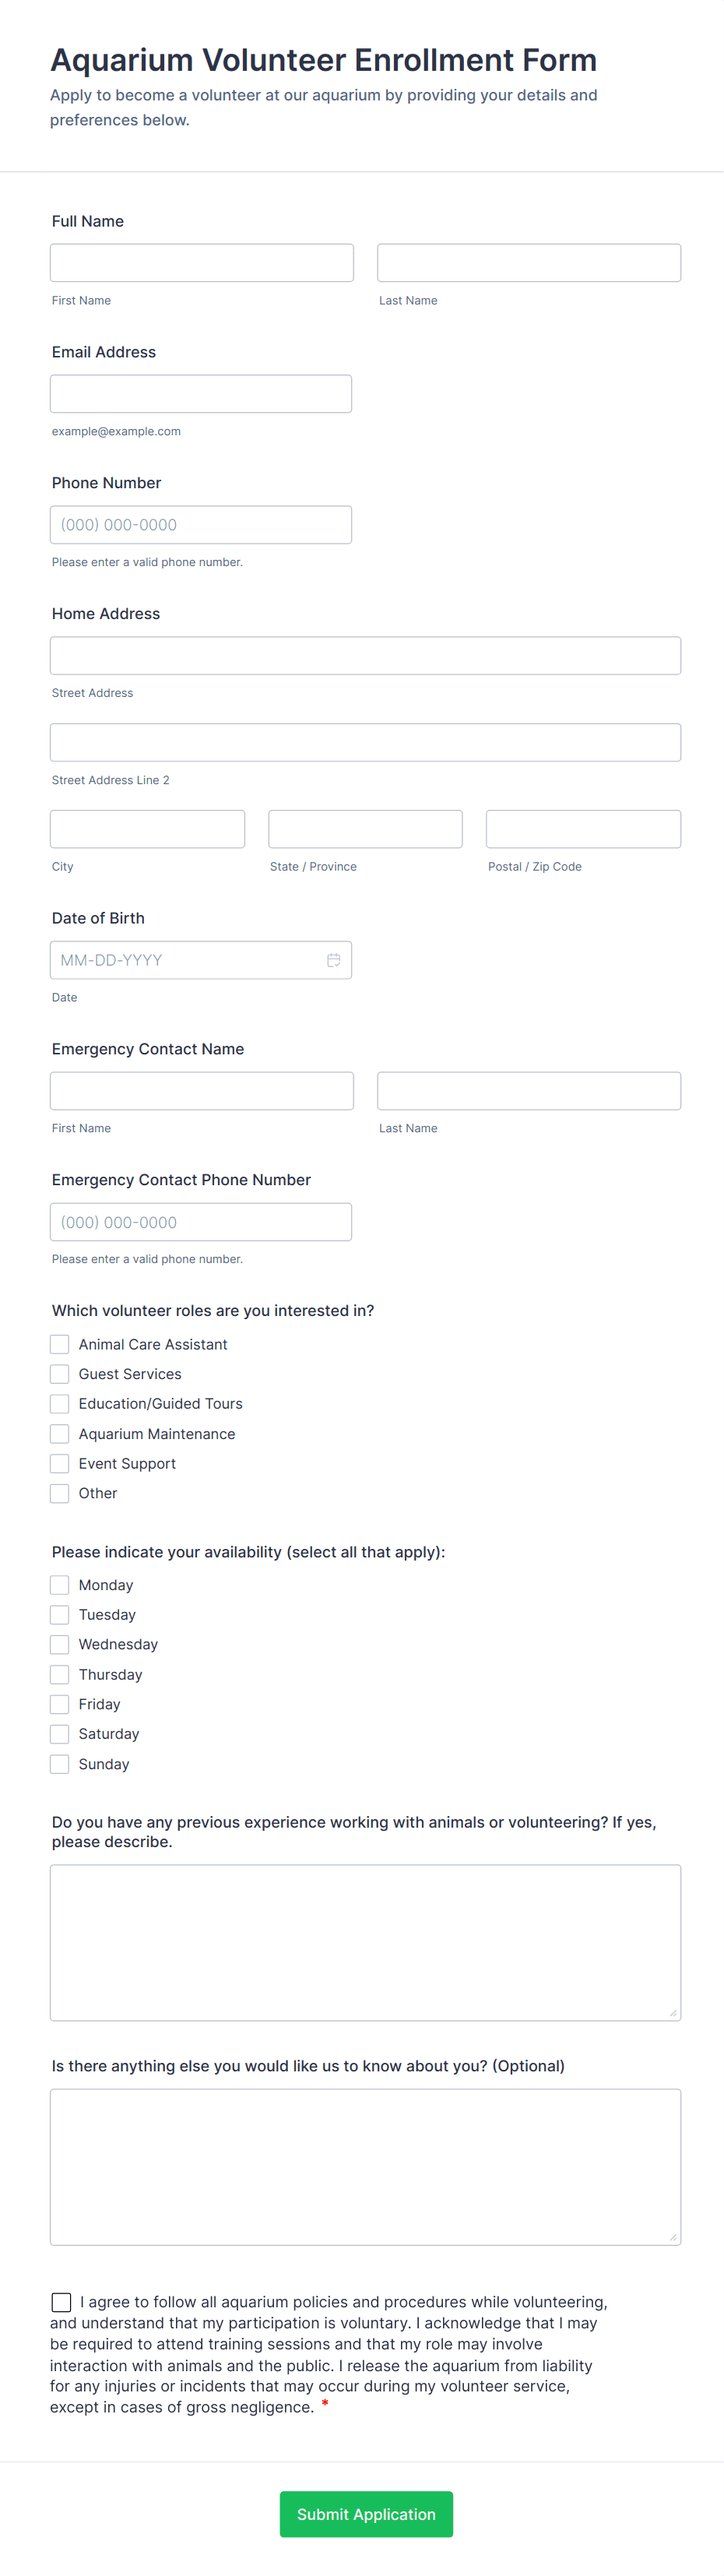Screen dimensions: 724x2576
Task: Check the Animal Care Assistant role
Action: (x=59, y=1344)
